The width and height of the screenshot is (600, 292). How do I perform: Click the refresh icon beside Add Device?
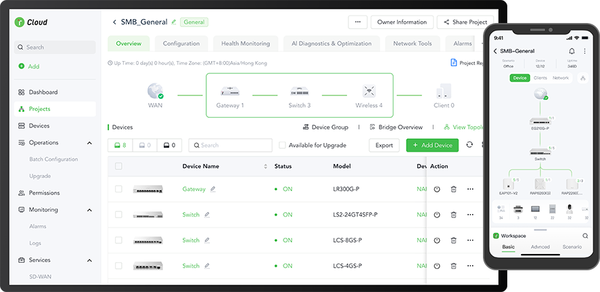469,145
